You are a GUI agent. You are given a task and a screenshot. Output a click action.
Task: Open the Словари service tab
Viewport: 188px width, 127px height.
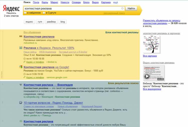[x=76, y=2]
